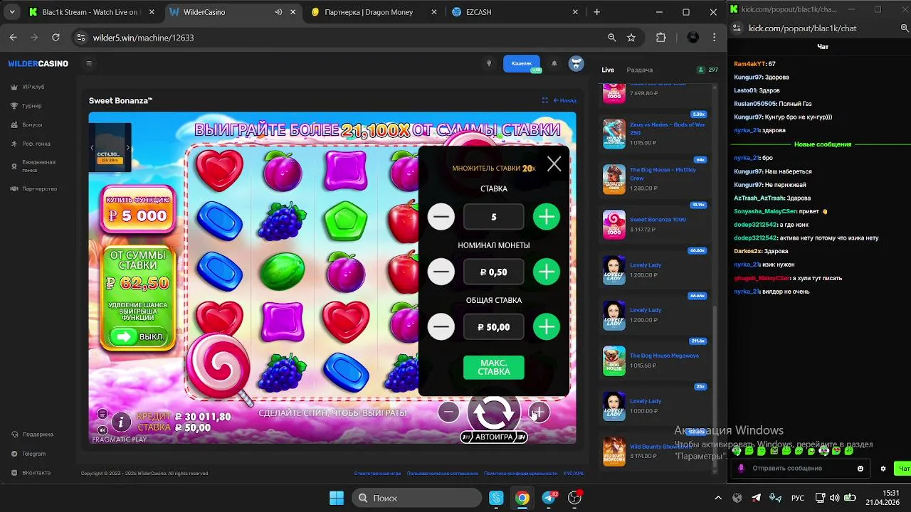
Task: Open the Windows Start menu
Action: point(337,498)
